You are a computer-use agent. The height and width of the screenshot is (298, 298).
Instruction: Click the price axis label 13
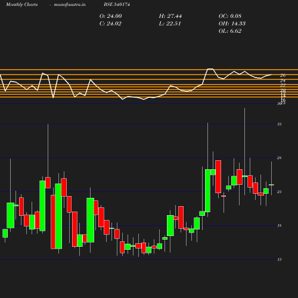click(x=280, y=259)
